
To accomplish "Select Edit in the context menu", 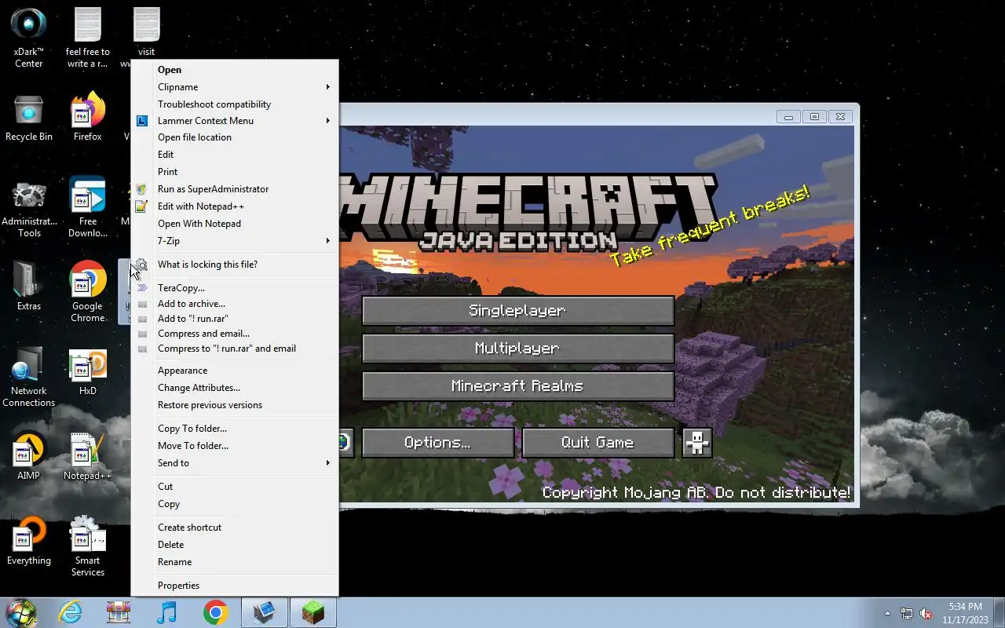I will click(x=235, y=155).
